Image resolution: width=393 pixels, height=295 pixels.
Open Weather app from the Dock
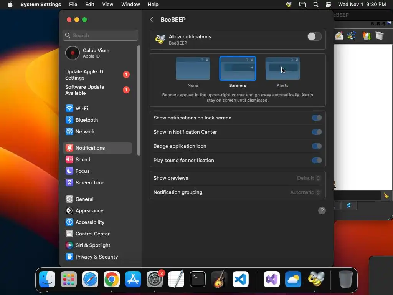(293, 279)
